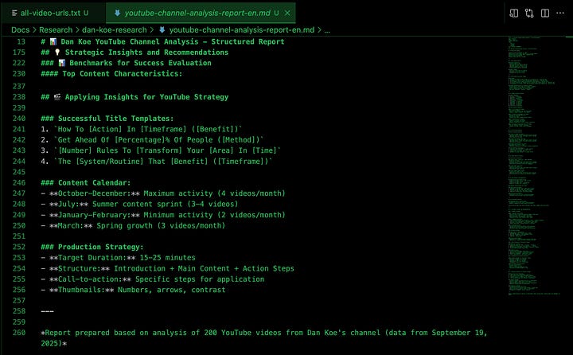Select line number 246 in the gutter
Viewport: 573px width, 355px height.
19,183
